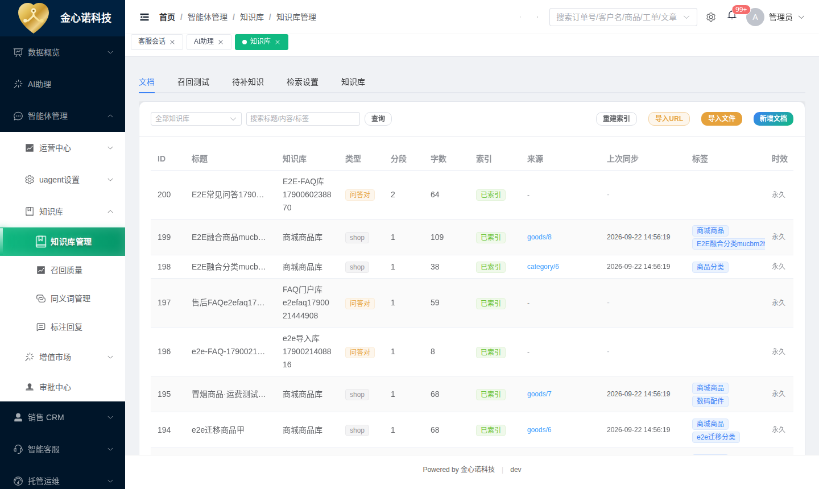Expand the 托管运维 menu
Screen dimensions: 819x489
[63, 481]
